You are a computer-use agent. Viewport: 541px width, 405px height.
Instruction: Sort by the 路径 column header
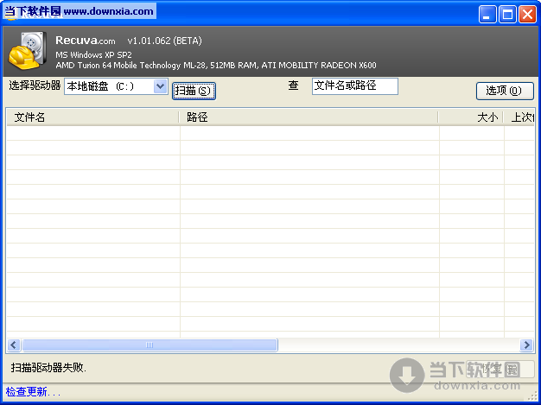click(x=309, y=117)
